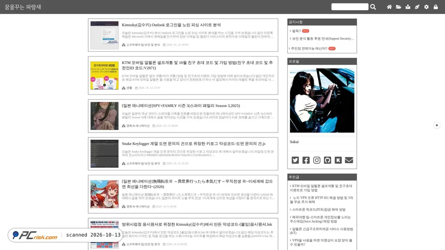The image size is (445, 250).
Task: Open VPN을 사용을 하면 익명성 recommended post
Action: pyautogui.click(x=321, y=242)
